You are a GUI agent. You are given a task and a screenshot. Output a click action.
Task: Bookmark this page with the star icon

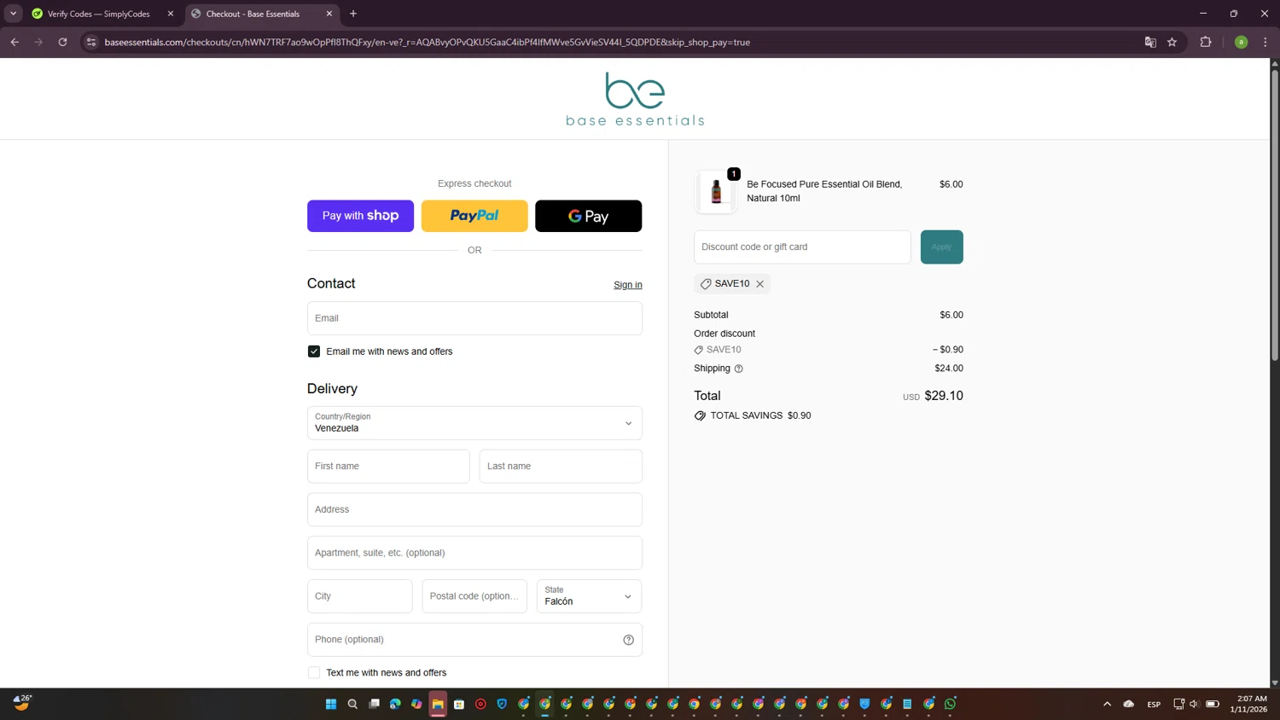coord(1172,42)
